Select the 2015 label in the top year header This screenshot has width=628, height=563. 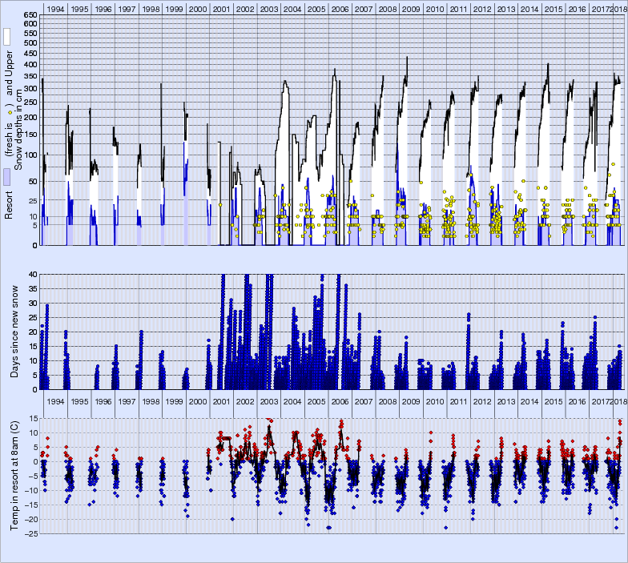553,9
